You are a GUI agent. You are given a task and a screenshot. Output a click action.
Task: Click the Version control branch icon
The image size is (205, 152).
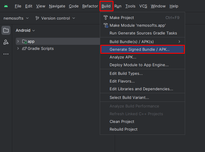point(37,18)
